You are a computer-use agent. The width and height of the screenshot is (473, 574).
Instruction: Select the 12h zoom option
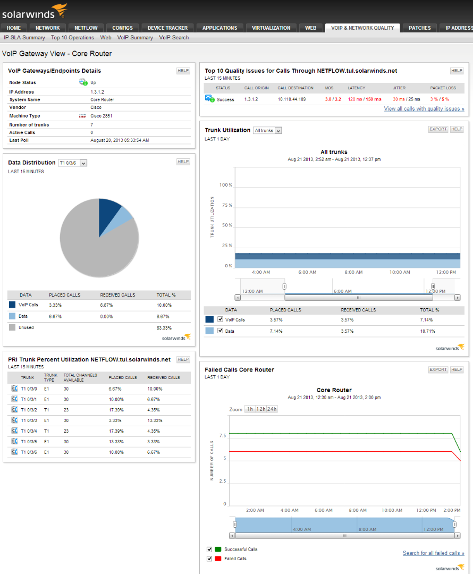coord(260,409)
